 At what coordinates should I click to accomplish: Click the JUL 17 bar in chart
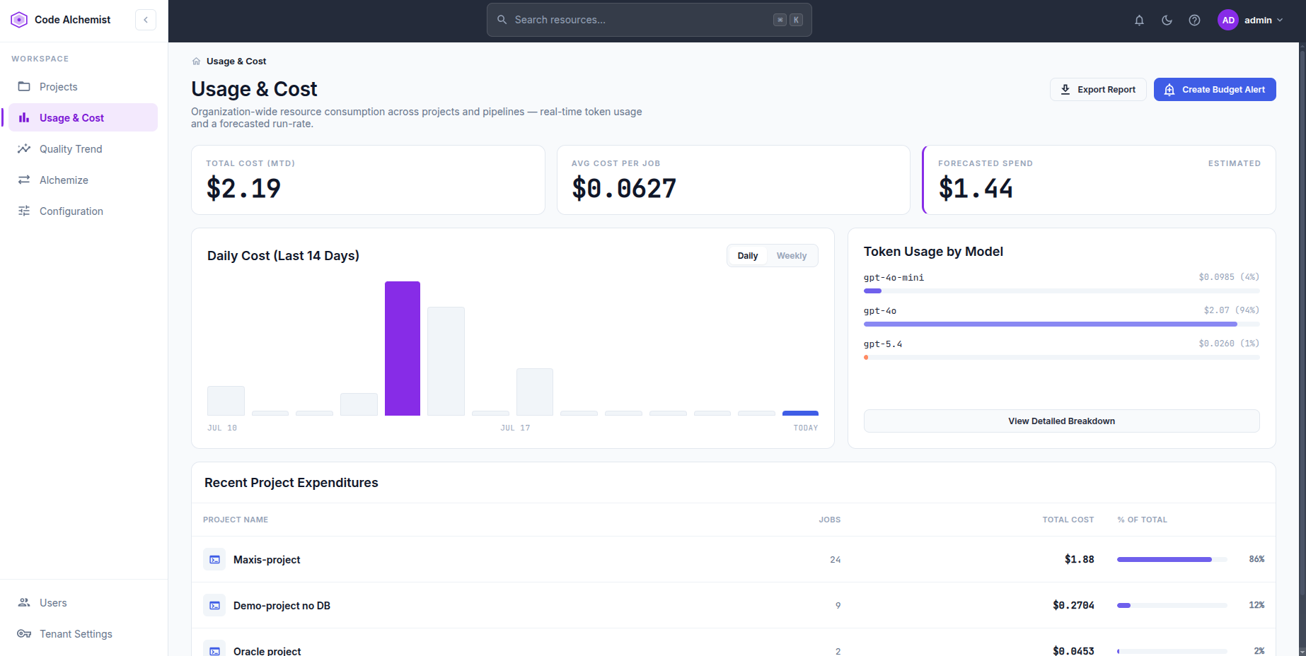(x=534, y=392)
